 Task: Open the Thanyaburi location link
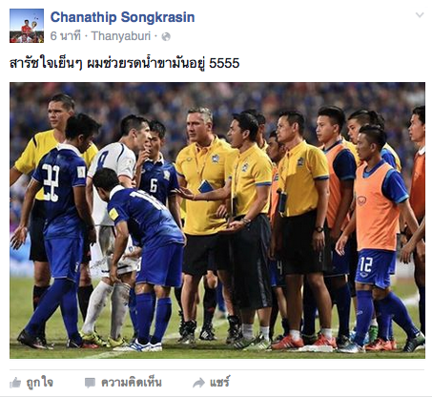[121, 36]
